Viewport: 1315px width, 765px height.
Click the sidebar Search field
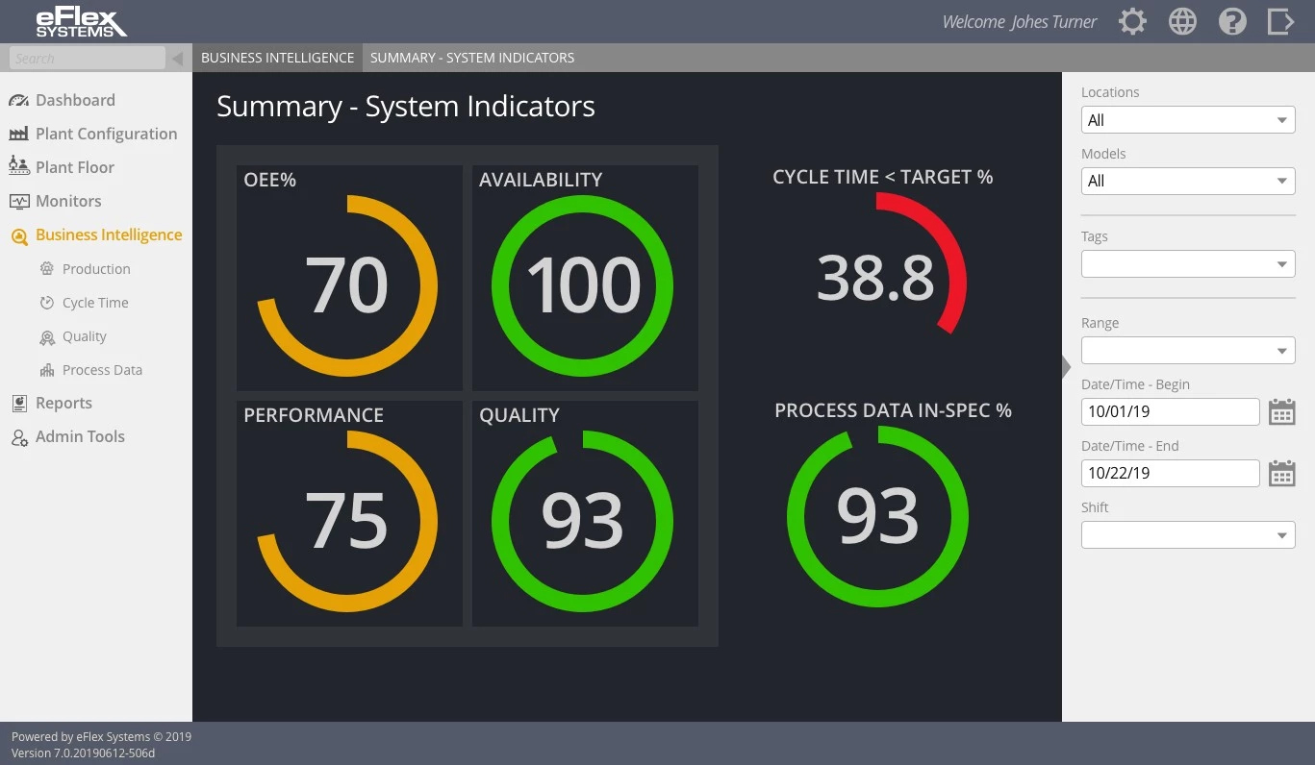87,59
